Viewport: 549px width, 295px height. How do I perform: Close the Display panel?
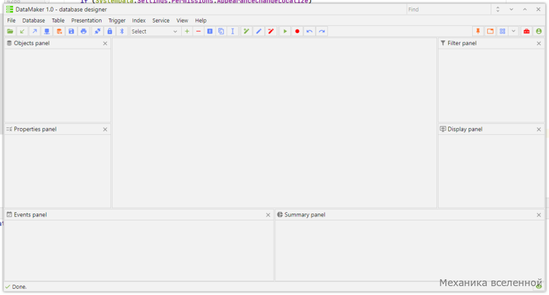point(539,129)
